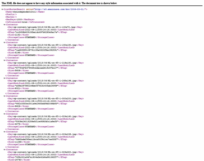The image size is (204, 161).
Task: Click the LastModified date under the 324x400.jpg key
Action: [40, 155]
